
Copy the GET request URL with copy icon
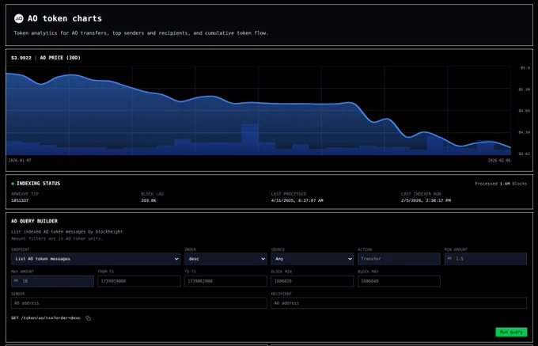point(88,318)
